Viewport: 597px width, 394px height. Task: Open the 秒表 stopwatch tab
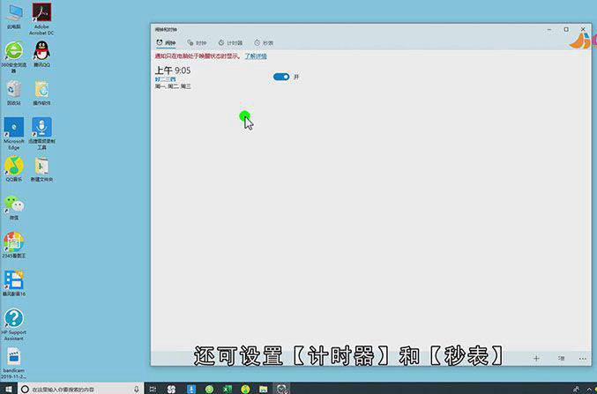pos(264,43)
